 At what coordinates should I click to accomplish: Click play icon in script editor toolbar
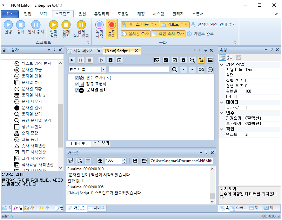[x=72, y=60]
